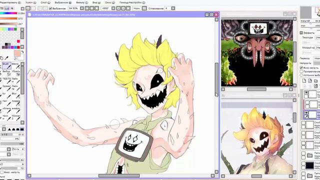Open the Текстура dropdown
This screenshot has width=320, height=180.
click(317, 37)
